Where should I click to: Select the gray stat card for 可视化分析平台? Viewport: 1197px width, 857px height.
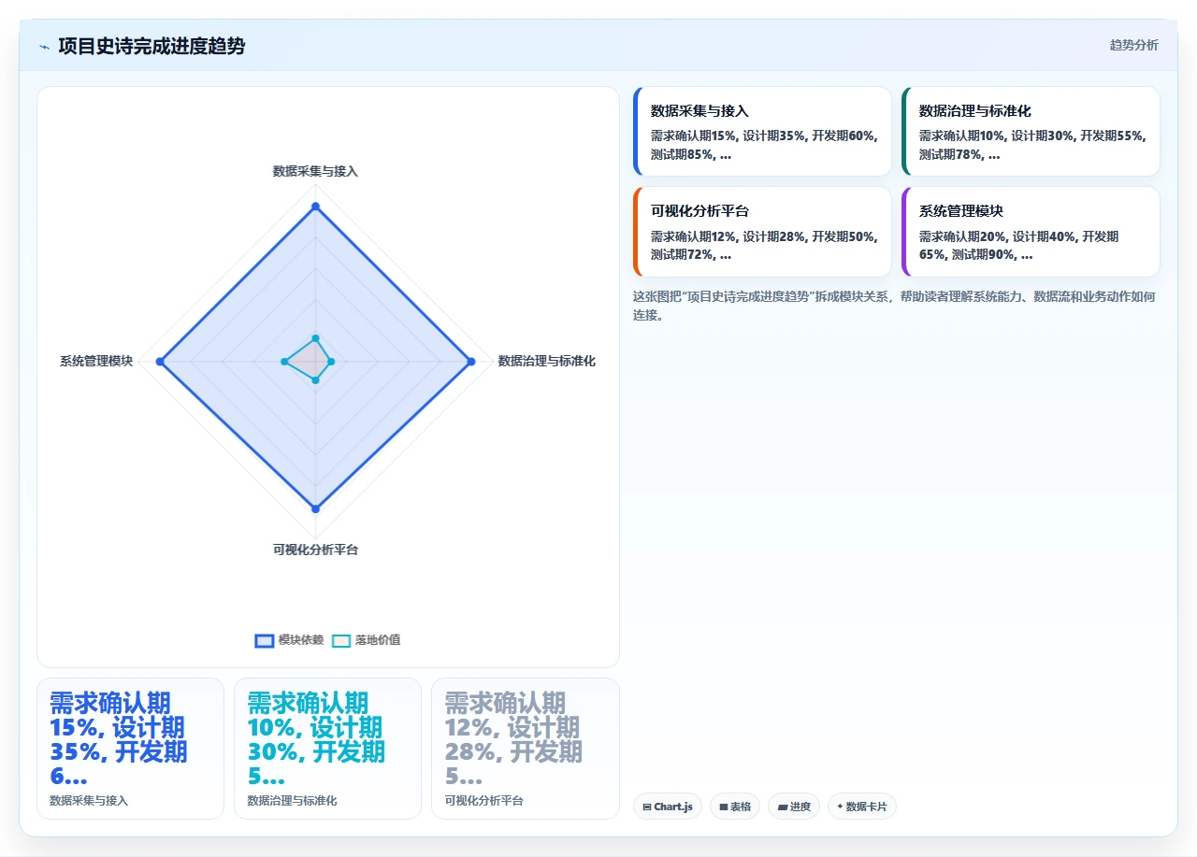pos(526,749)
